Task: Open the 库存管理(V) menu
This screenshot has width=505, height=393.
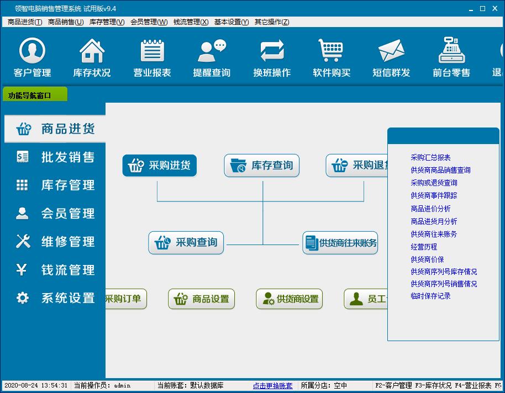Action: pyautogui.click(x=107, y=22)
